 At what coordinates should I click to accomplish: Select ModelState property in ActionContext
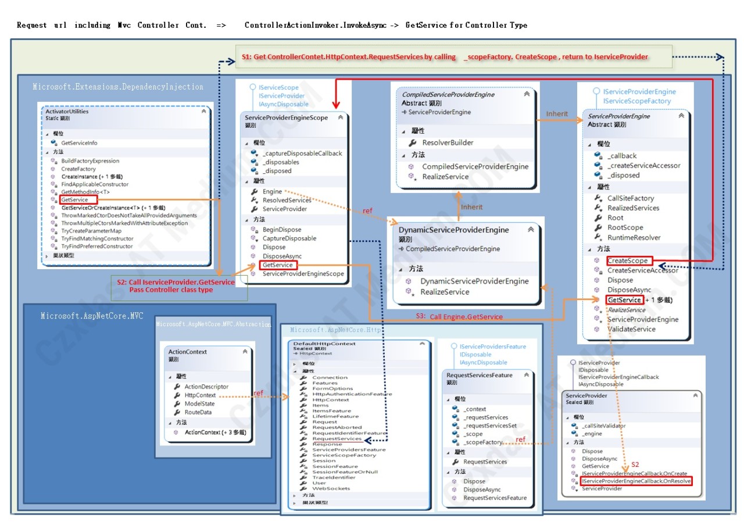tap(199, 403)
